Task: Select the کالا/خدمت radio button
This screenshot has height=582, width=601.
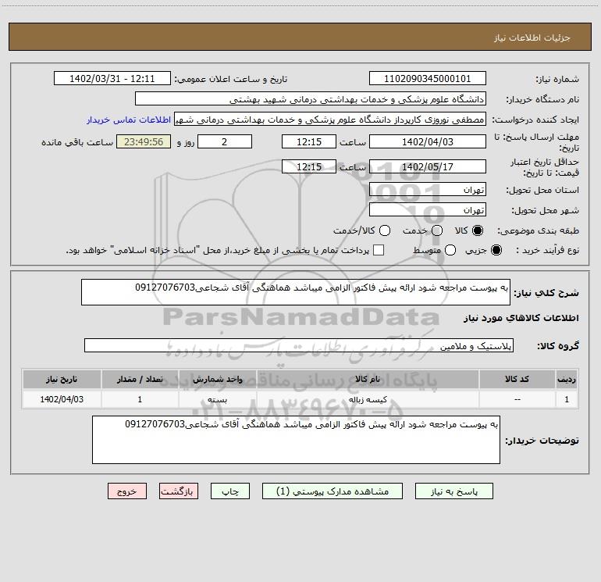Action: click(x=385, y=230)
